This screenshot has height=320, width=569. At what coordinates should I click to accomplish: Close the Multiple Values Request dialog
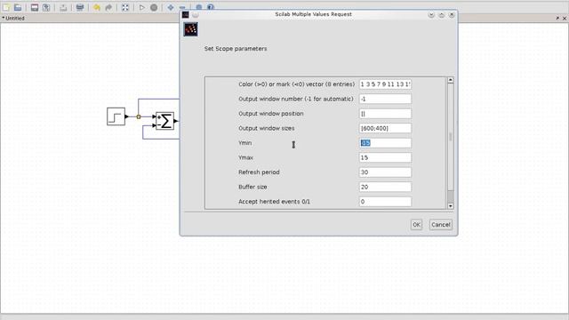pyautogui.click(x=452, y=14)
